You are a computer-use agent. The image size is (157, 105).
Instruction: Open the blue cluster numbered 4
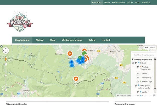tap(83, 61)
